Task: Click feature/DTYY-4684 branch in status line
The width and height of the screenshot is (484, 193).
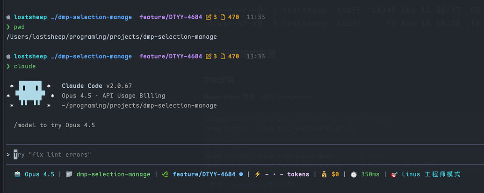Action: click(x=204, y=174)
